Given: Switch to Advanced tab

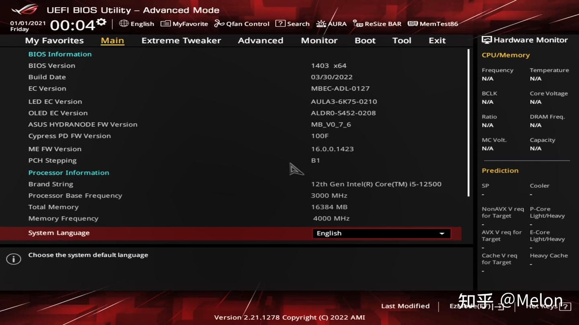Looking at the screenshot, I should (261, 41).
